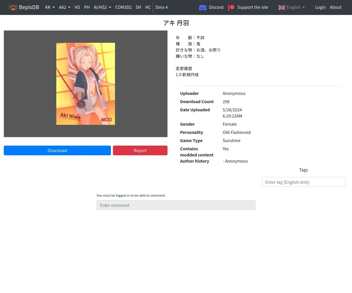Open the KK dropdown menu
The height and width of the screenshot is (293, 352).
point(50,7)
